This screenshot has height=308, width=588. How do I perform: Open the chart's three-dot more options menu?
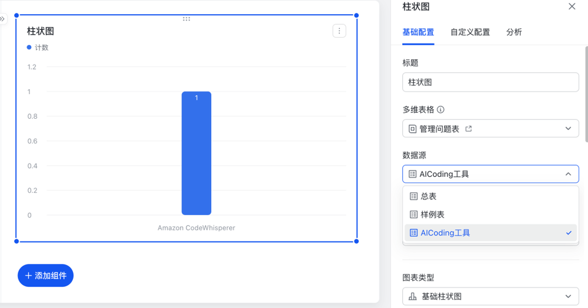pyautogui.click(x=339, y=31)
